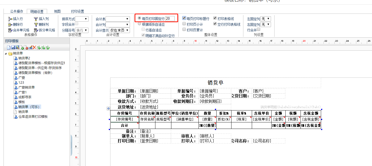Collapse the 销货单 root folder triangle
This screenshot has height=166, width=372.
click(6, 53)
